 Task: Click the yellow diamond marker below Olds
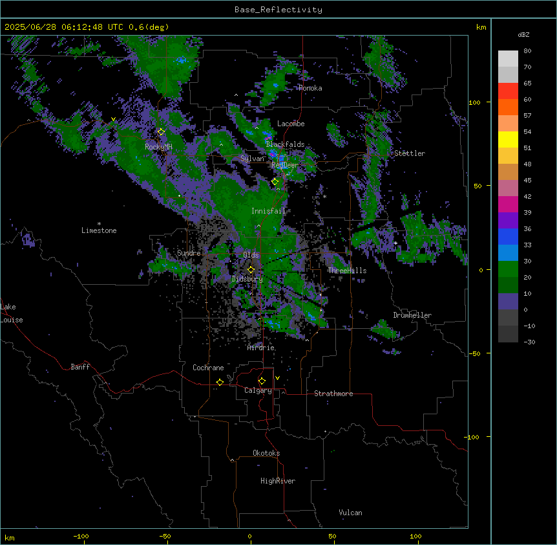251,270
